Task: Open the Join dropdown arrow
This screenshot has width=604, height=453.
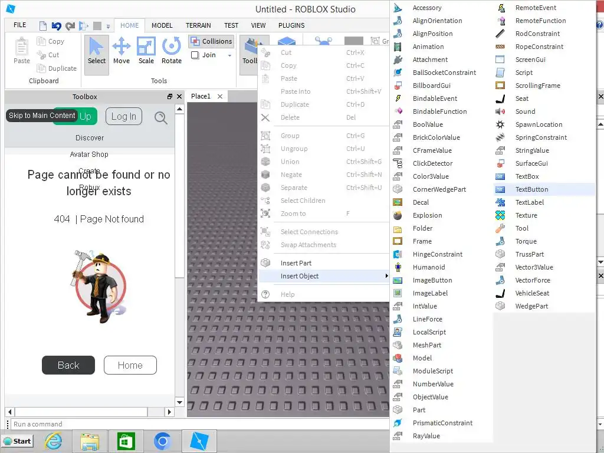Action: click(x=229, y=55)
